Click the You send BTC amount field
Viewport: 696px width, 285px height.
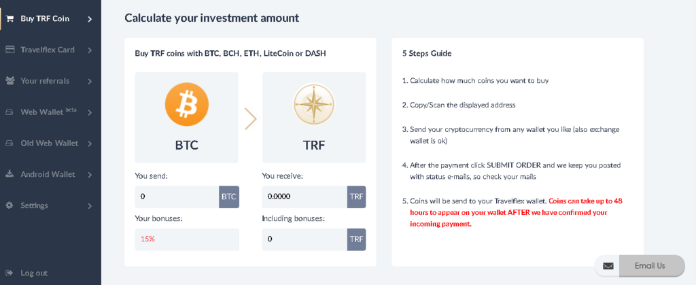(177, 197)
